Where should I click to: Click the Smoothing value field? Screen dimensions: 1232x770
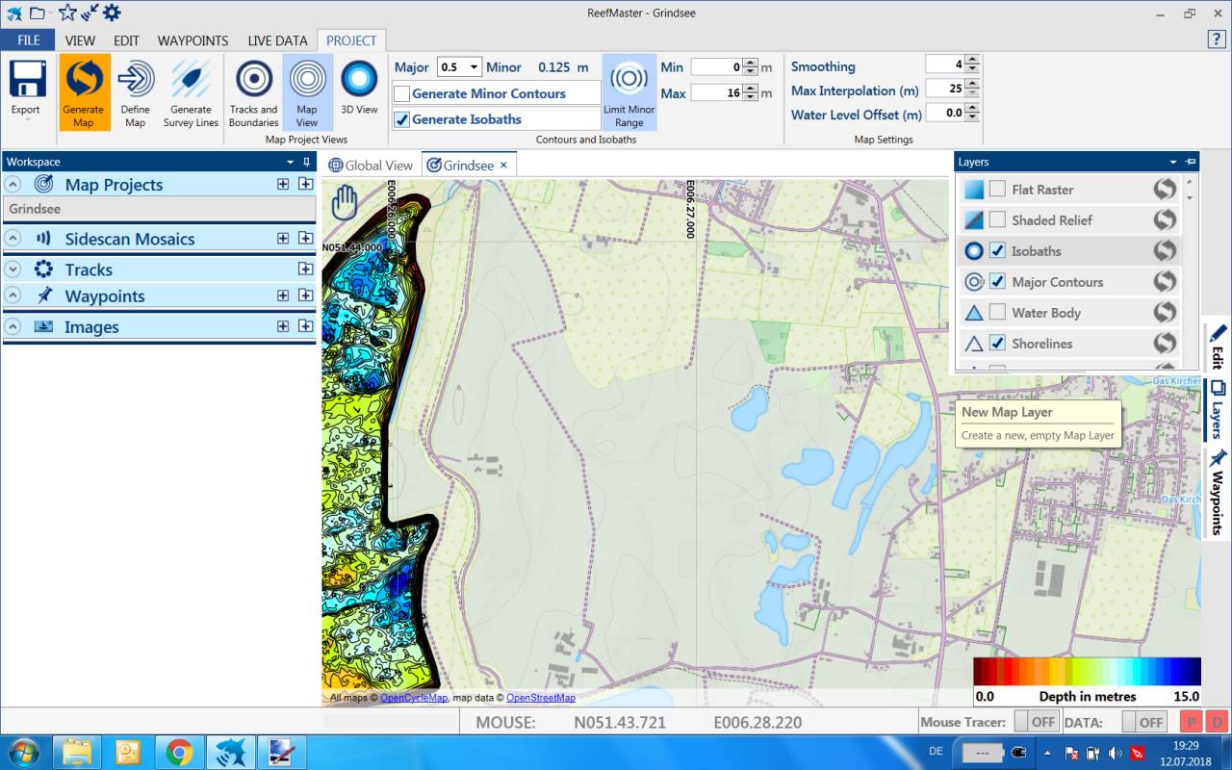944,64
